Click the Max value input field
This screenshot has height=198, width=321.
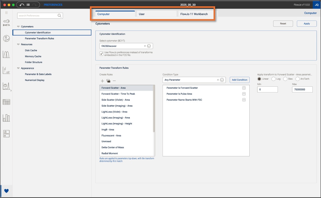pos(302,90)
